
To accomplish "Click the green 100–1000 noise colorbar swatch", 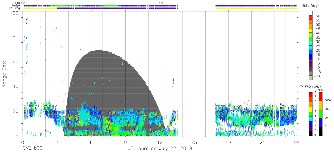I will (320, 114).
